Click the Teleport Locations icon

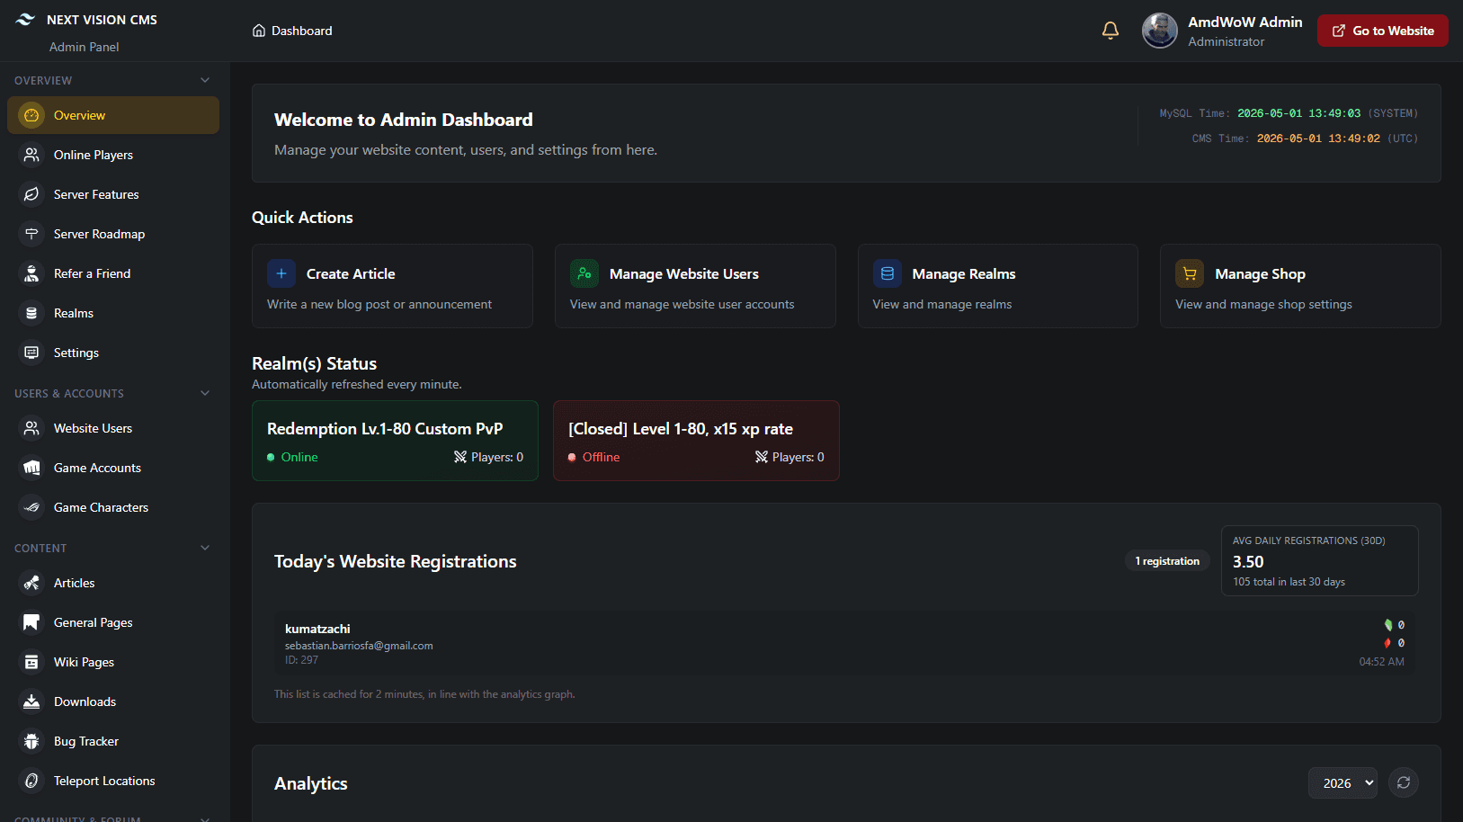coord(31,781)
